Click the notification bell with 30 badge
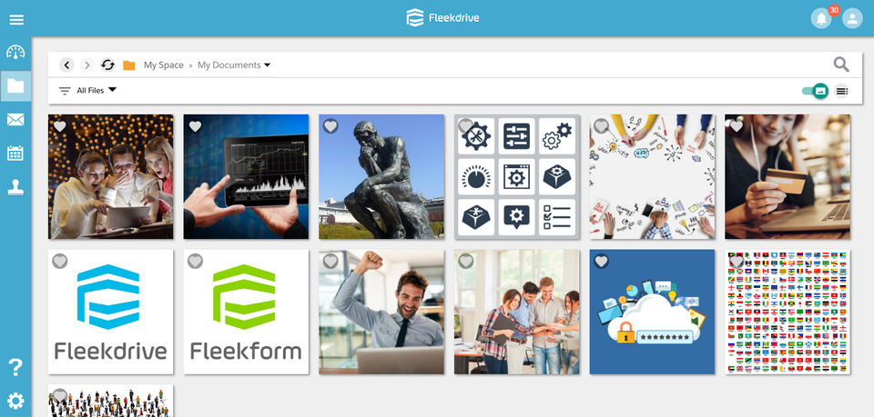Image resolution: width=874 pixels, height=417 pixels. (x=821, y=18)
